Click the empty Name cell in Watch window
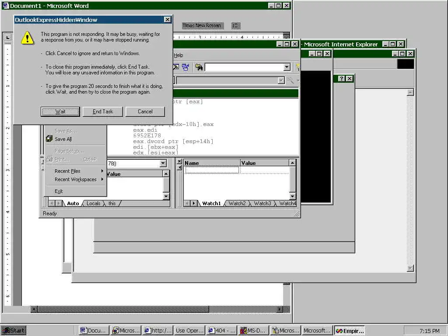The image size is (448, 336). pyautogui.click(x=212, y=170)
